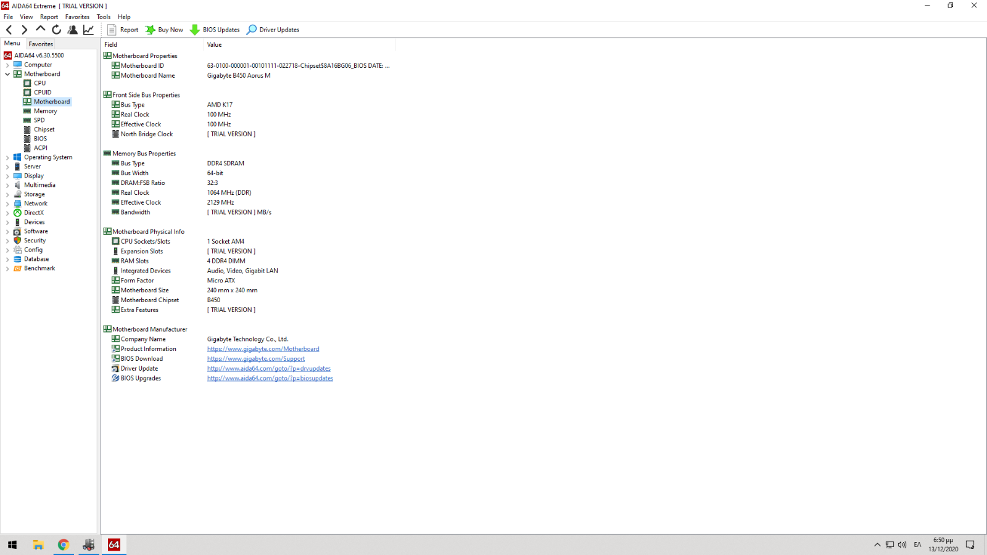Expand the Network tree node

coord(7,203)
